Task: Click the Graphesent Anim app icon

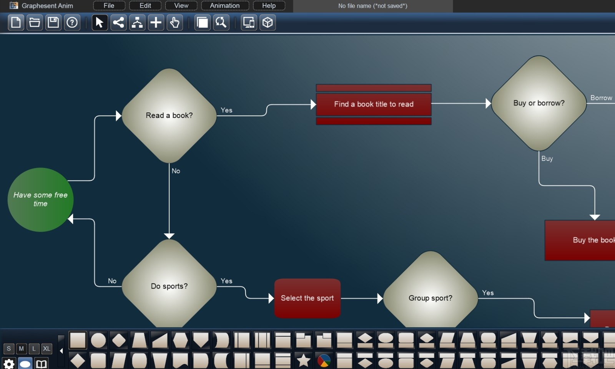Action: pyautogui.click(x=14, y=6)
